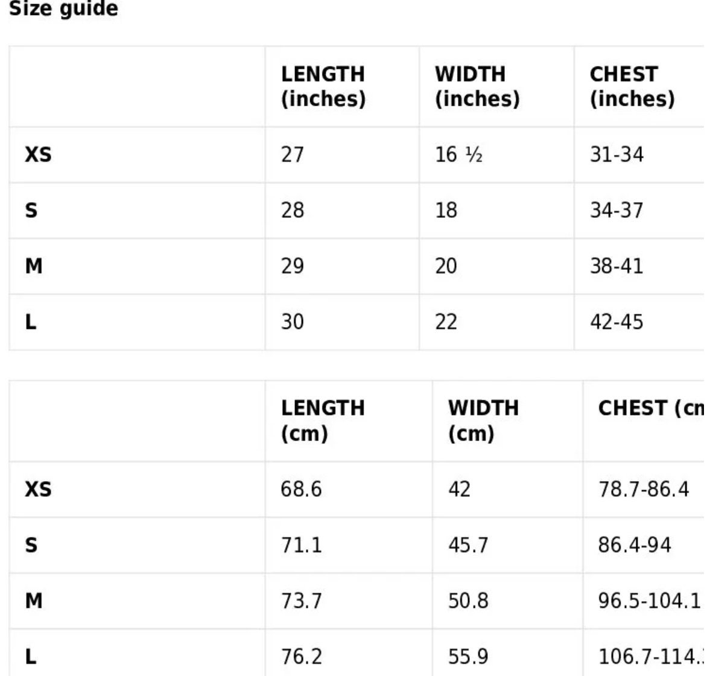Click the 76.2 length cell for L
This screenshot has height=676, width=710.
301,657
